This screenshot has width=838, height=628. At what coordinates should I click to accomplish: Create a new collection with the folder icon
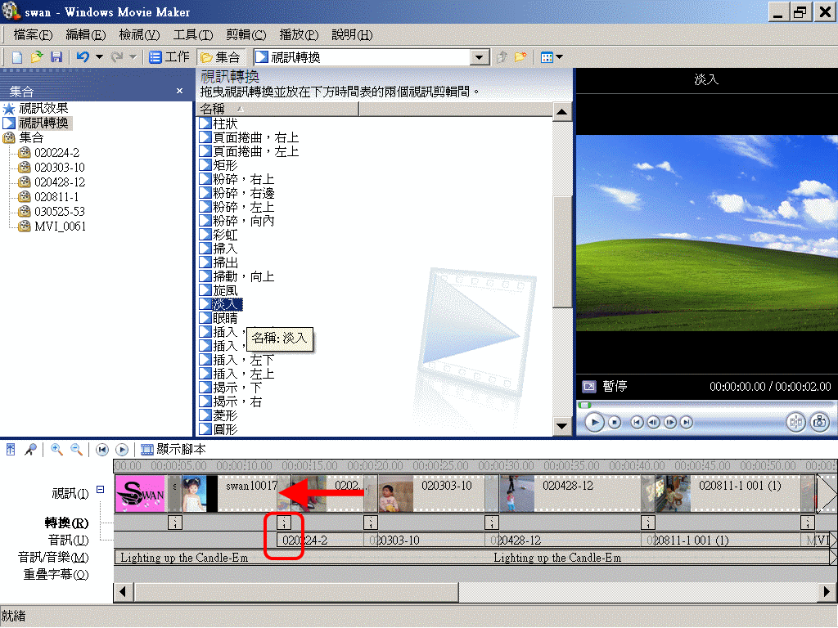[520, 57]
